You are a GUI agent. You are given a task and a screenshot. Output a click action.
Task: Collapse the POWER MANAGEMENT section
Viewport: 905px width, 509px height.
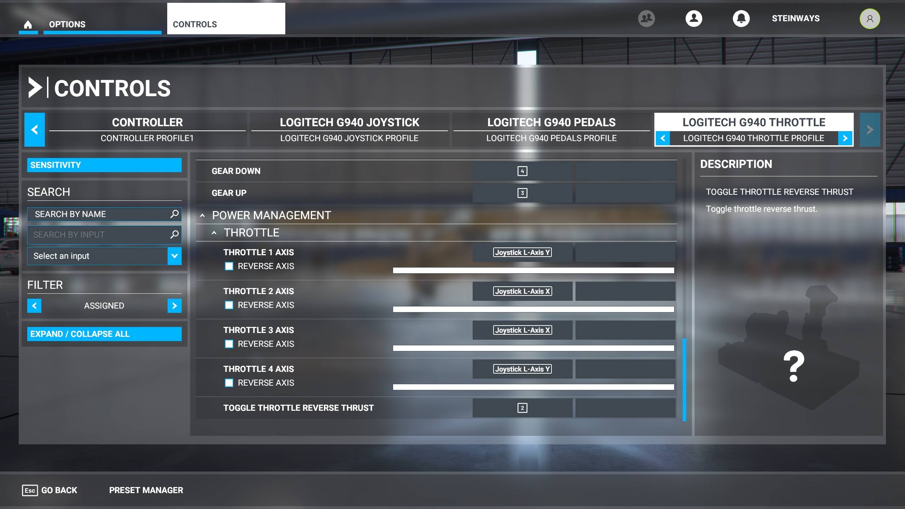tap(203, 215)
